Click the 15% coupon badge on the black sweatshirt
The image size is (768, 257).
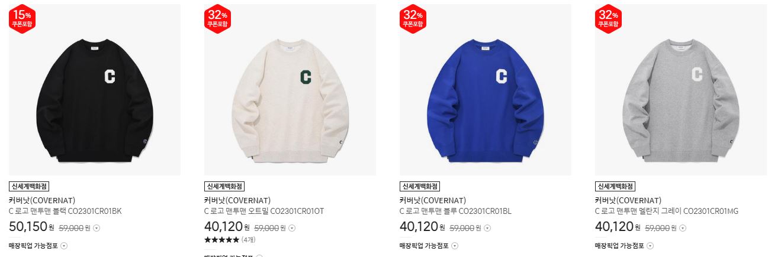click(x=21, y=19)
